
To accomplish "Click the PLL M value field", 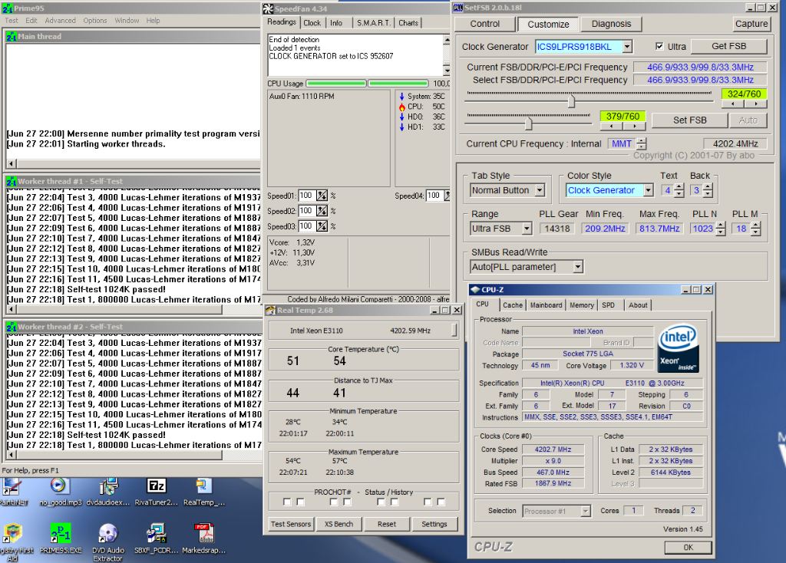I will [x=741, y=229].
